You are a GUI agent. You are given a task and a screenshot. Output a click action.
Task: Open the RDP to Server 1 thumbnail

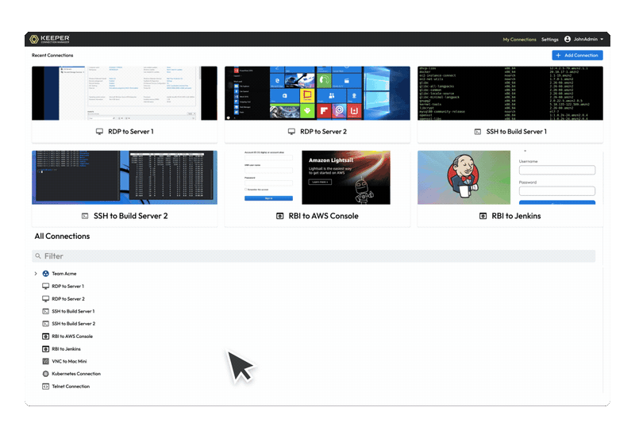pos(125,94)
